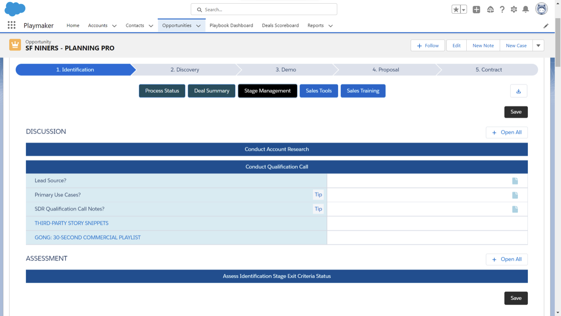Viewport: 561px width, 316px height.
Task: Open notes icon for Primary Use Cases row
Action: pos(515,195)
